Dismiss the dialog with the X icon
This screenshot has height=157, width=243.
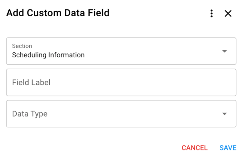tap(228, 14)
